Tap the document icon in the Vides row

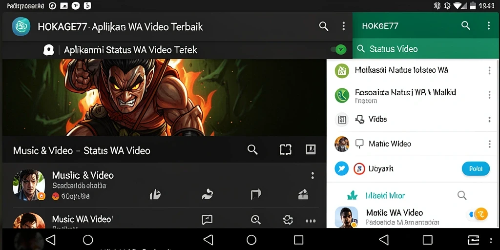click(341, 120)
